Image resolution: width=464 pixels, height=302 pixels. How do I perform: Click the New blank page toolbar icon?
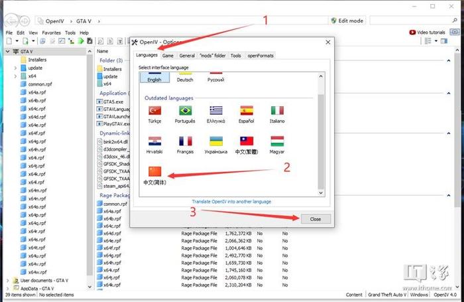click(9, 41)
